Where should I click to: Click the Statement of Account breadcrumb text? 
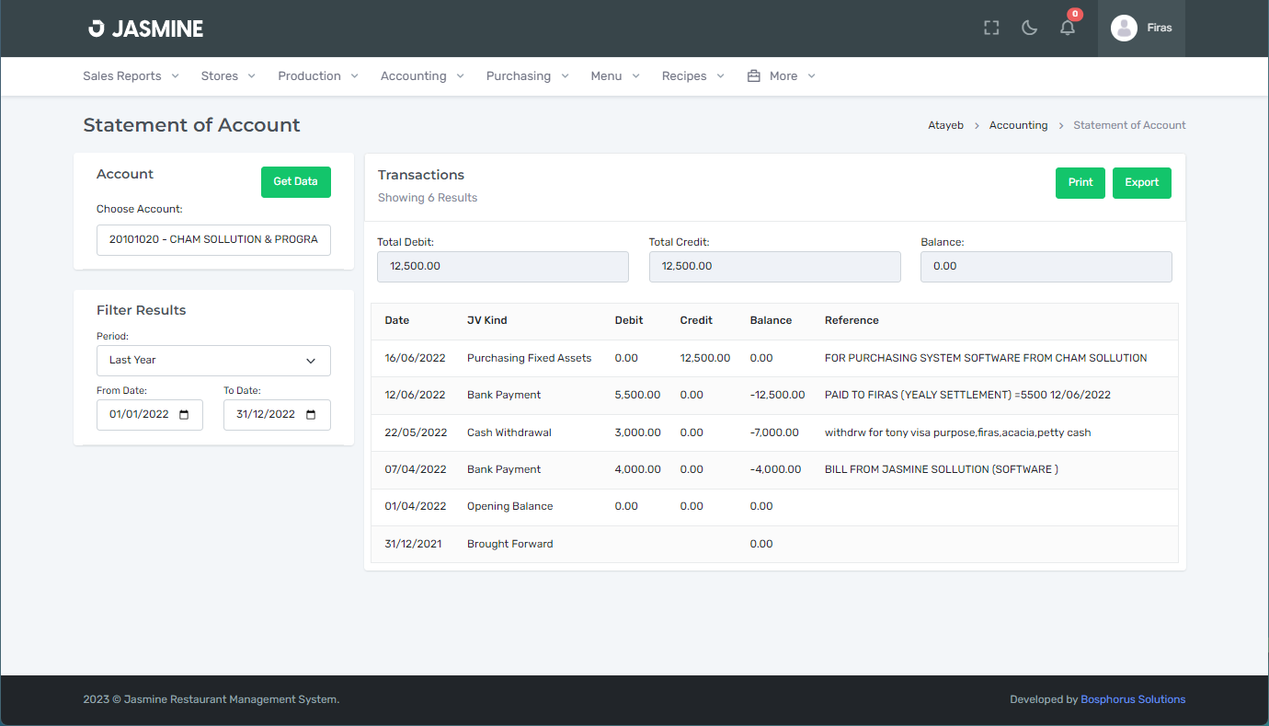click(1129, 125)
